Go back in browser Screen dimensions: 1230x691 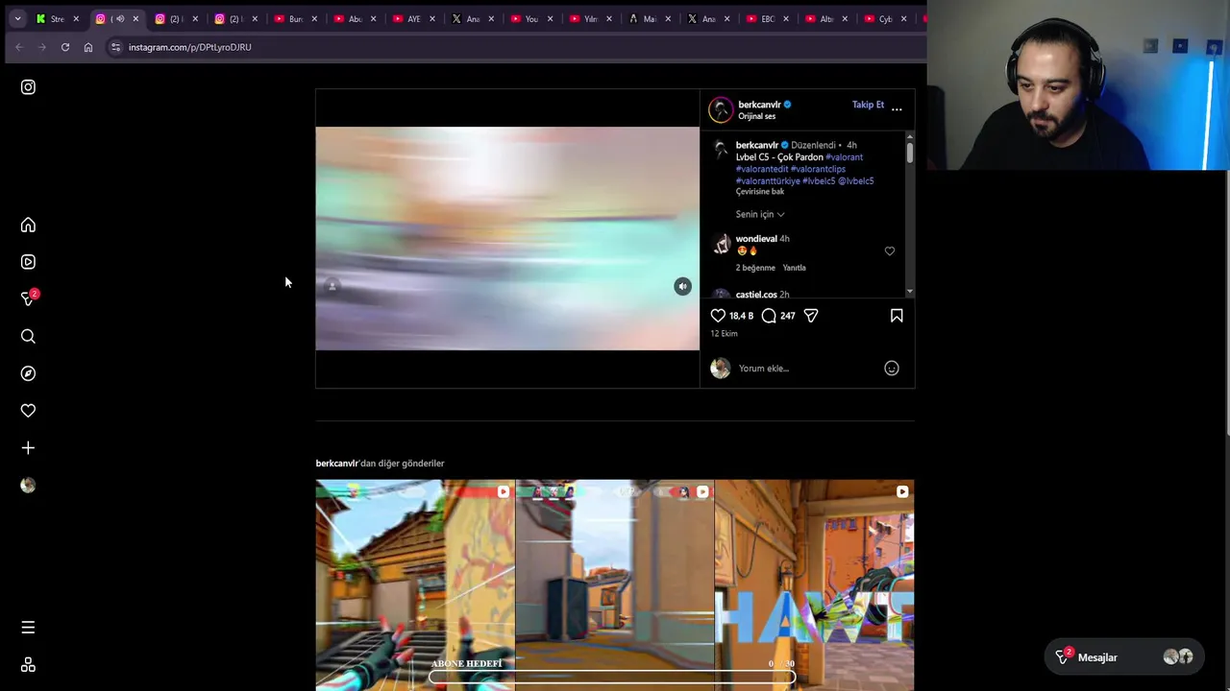pyautogui.click(x=18, y=47)
